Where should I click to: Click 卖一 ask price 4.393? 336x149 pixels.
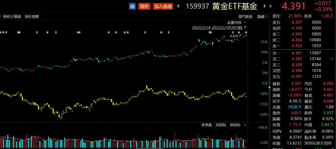tap(297, 46)
